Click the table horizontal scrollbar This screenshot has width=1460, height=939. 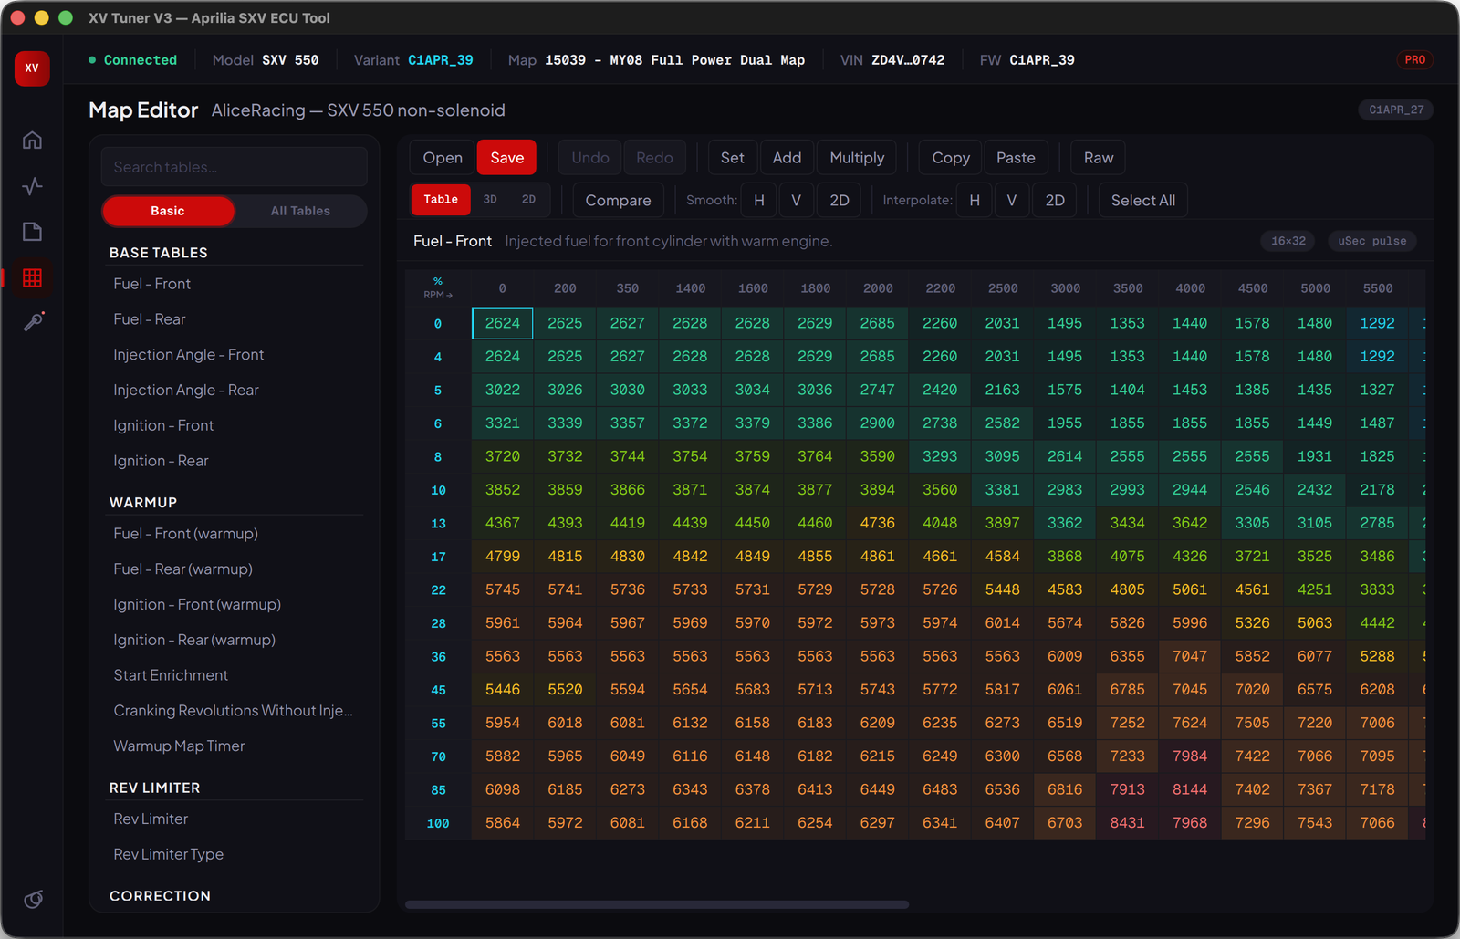(x=657, y=905)
